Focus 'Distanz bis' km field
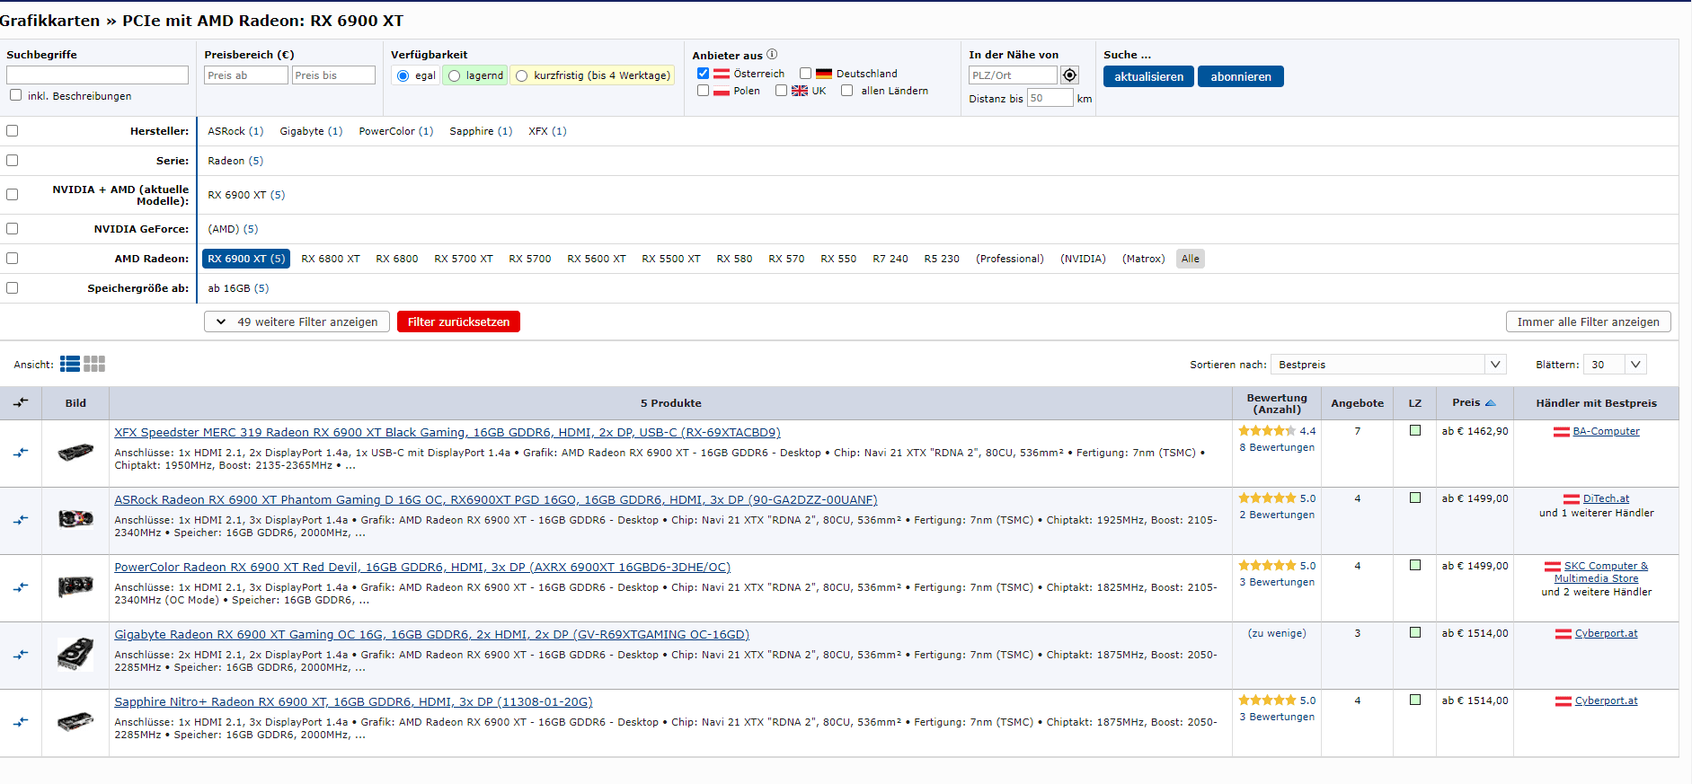This screenshot has height=784, width=1692. [x=1050, y=98]
